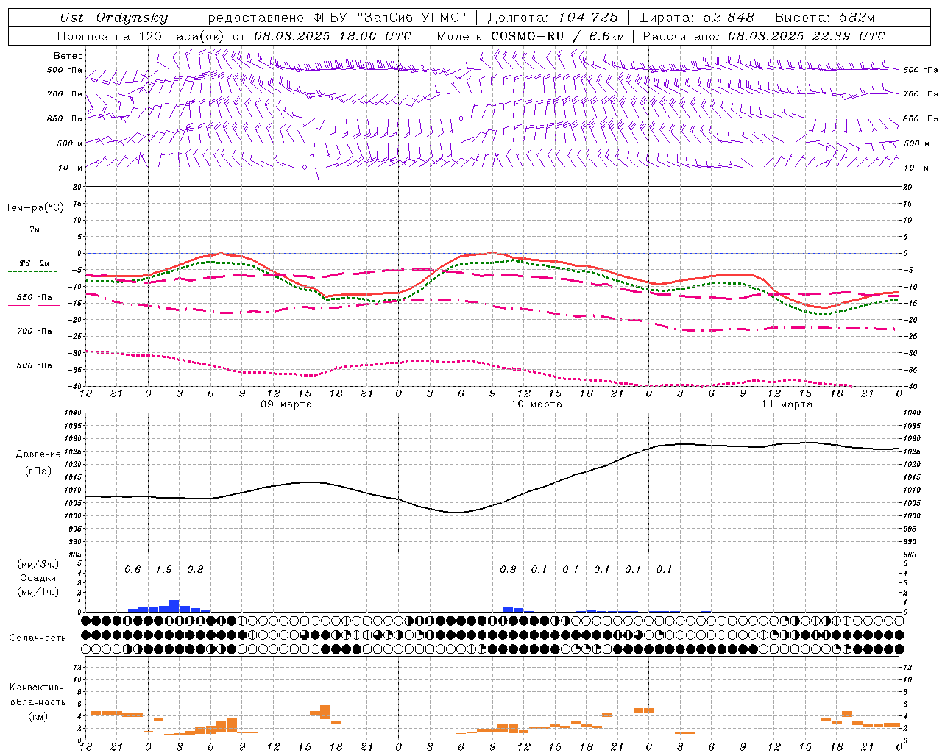
Task: Click the Широта: 52.848 value
Action: pyautogui.click(x=695, y=18)
